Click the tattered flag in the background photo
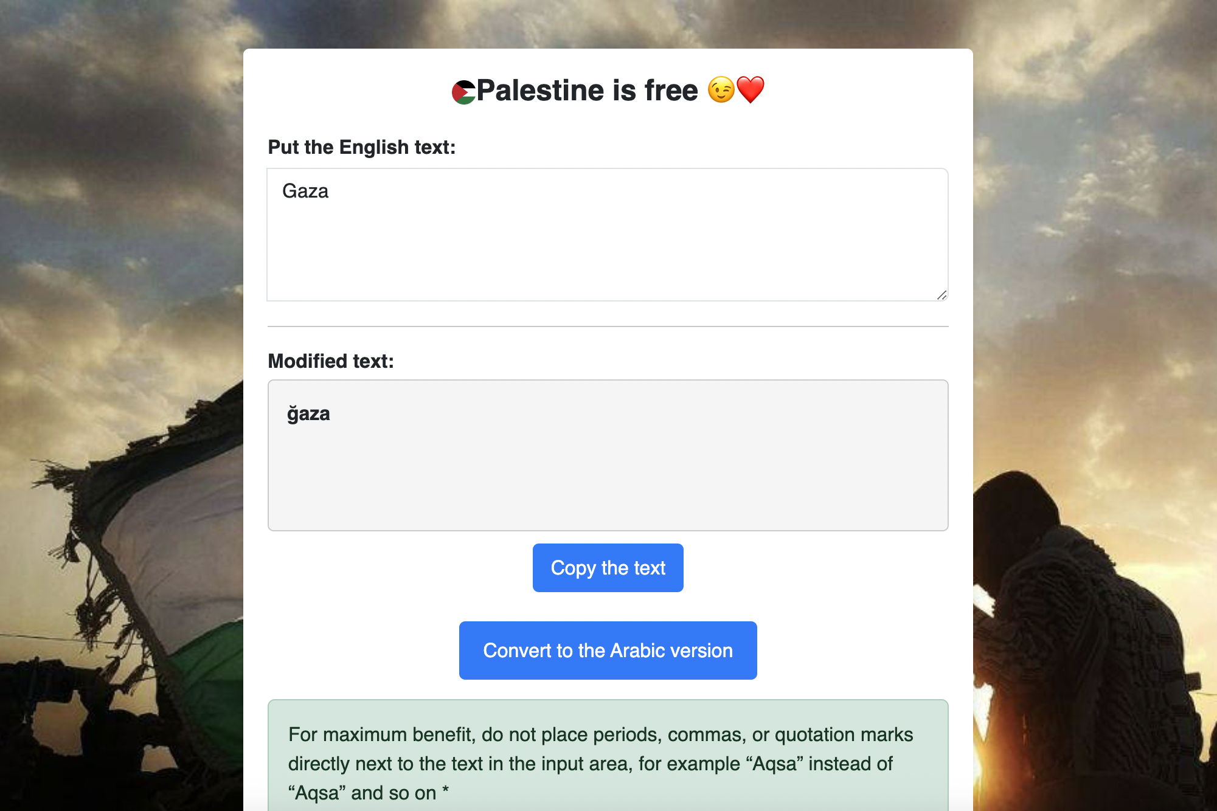Screen dimensions: 1217x811 (x=164, y=547)
